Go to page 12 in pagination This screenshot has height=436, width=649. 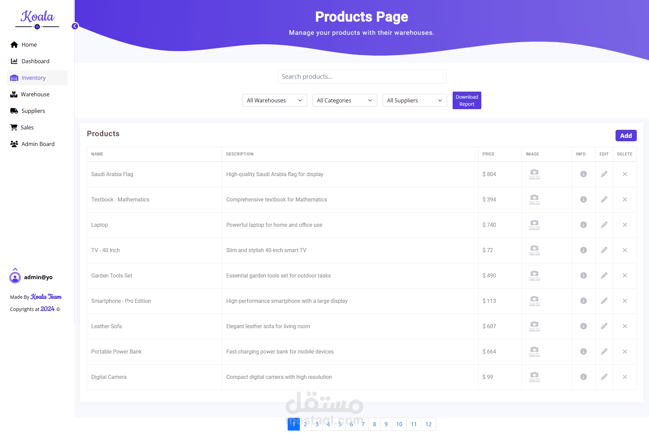[428, 424]
